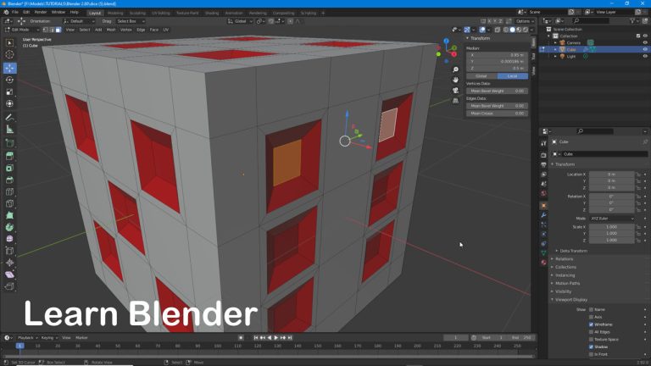This screenshot has height=366, width=651.
Task: Select the Cursor tool
Action: (9, 54)
